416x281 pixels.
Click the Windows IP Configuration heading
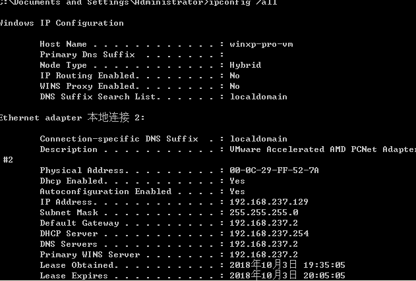(61, 23)
